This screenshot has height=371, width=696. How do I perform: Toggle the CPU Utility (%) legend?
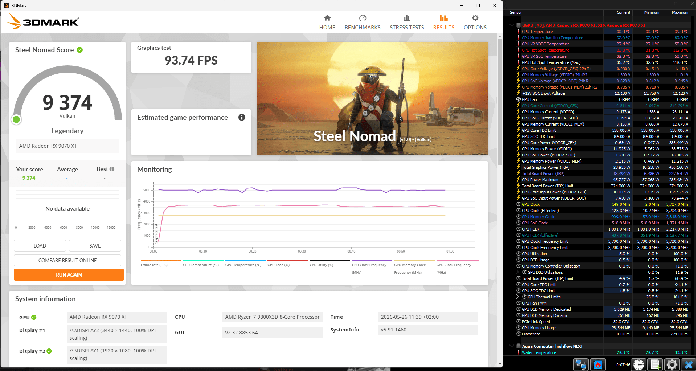329,263
